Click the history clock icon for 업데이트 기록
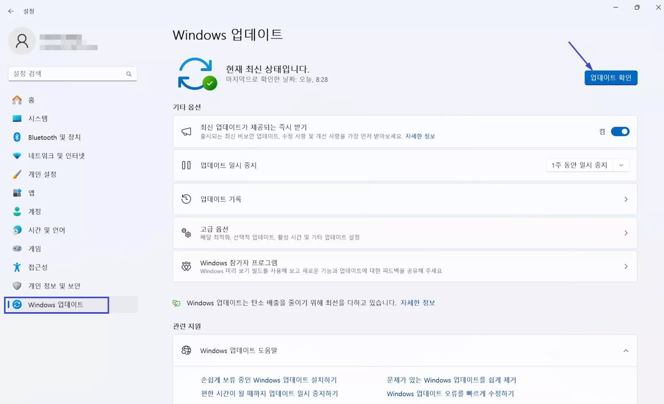 (186, 199)
